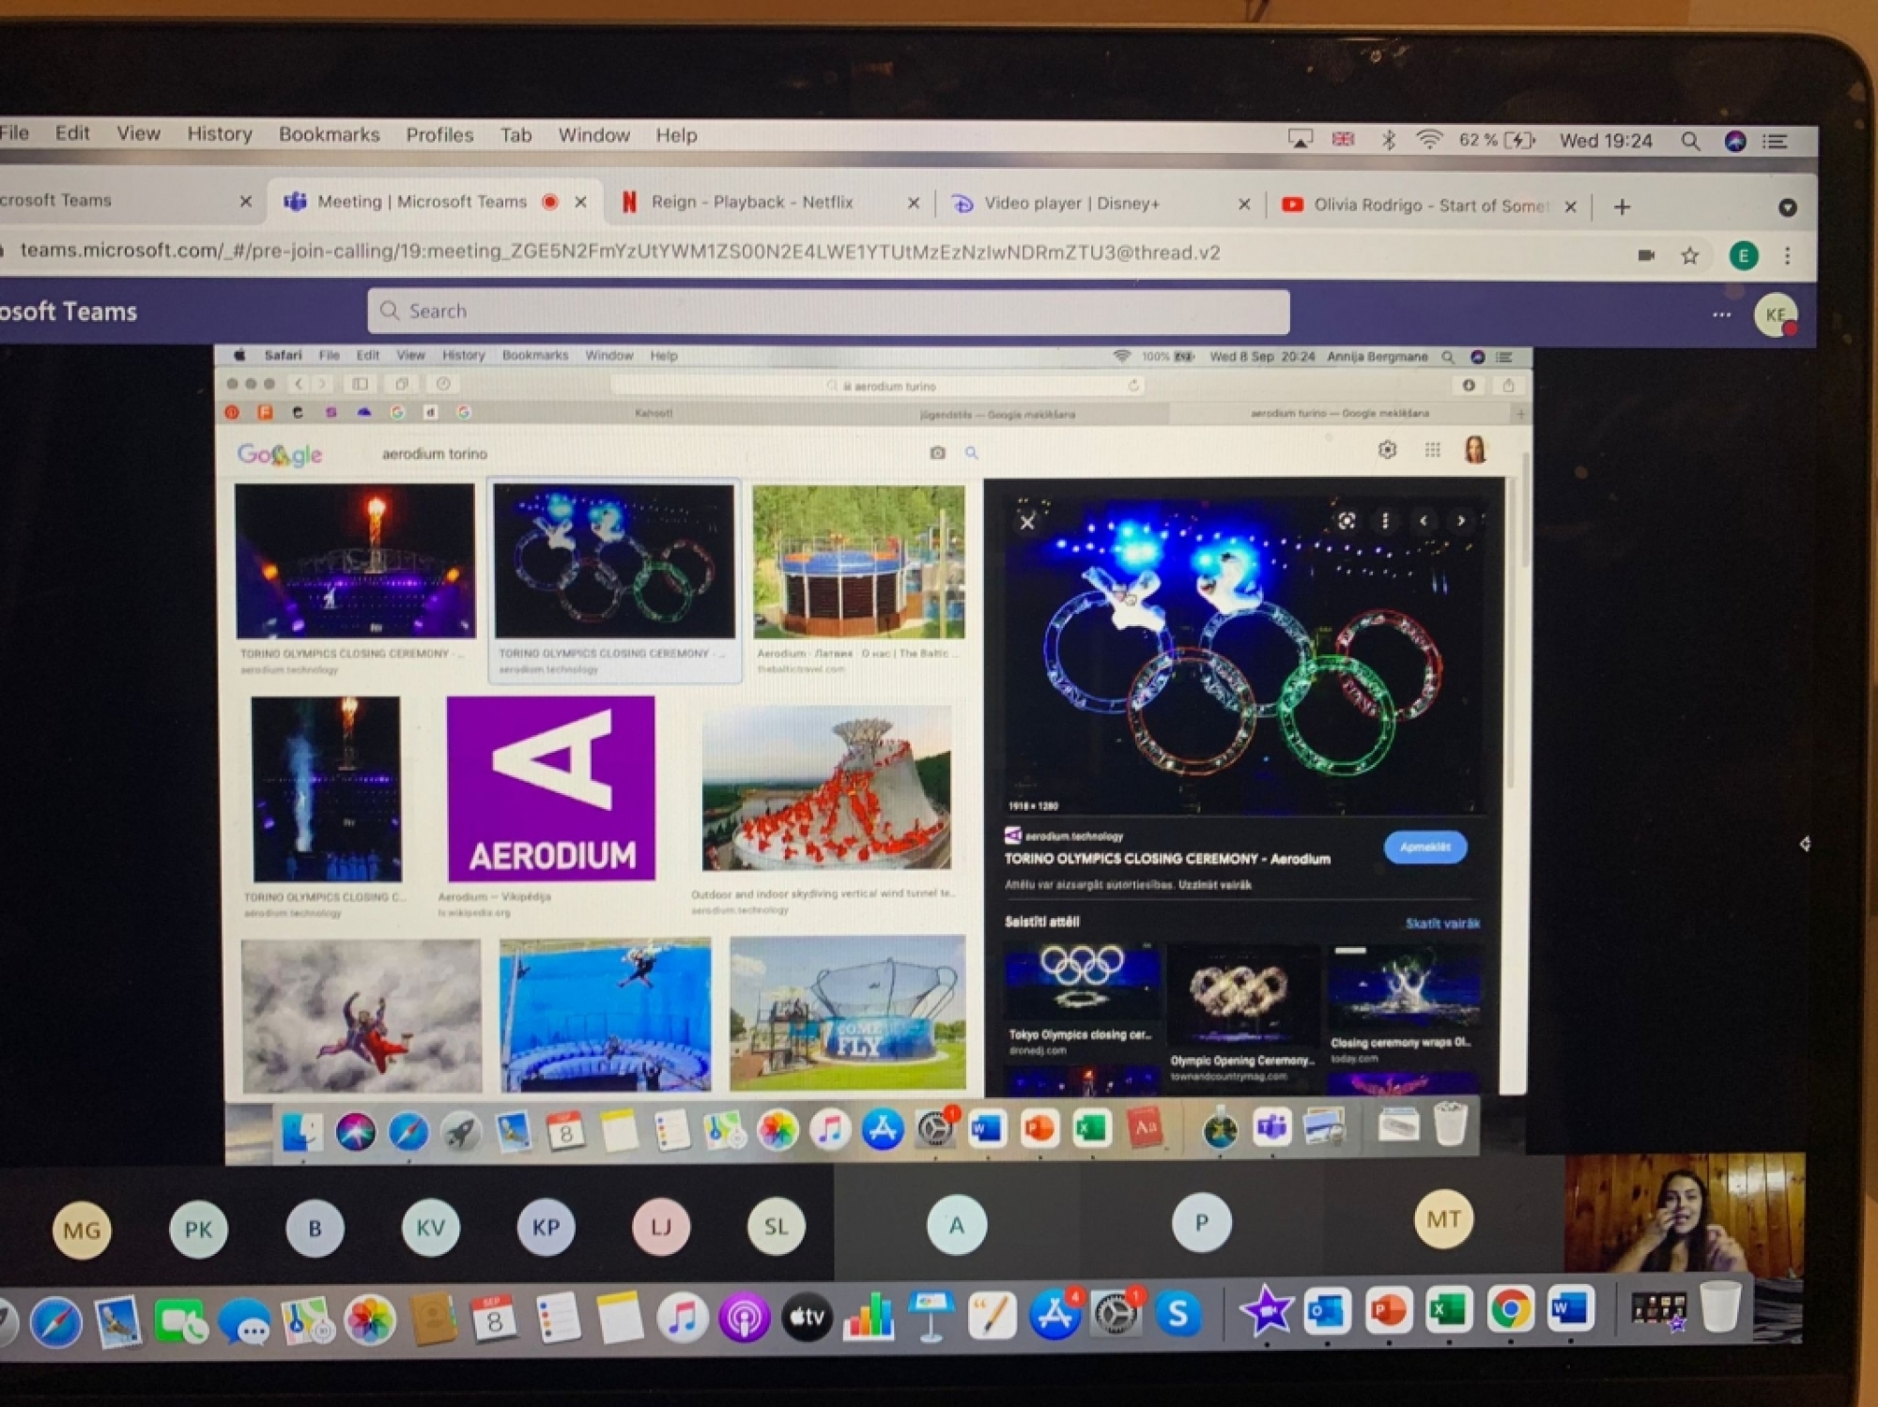
Task: Open Control Center list icon in menu bar
Action: (x=1774, y=141)
